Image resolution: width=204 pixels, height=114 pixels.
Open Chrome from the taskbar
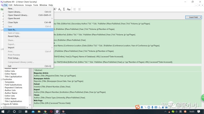[x=45, y=111]
